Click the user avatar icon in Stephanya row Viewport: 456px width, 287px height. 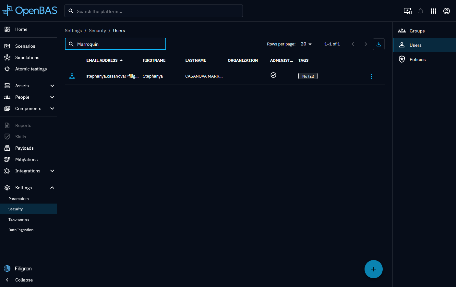coord(72,76)
